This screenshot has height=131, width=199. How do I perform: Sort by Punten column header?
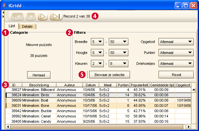(x=123, y=85)
